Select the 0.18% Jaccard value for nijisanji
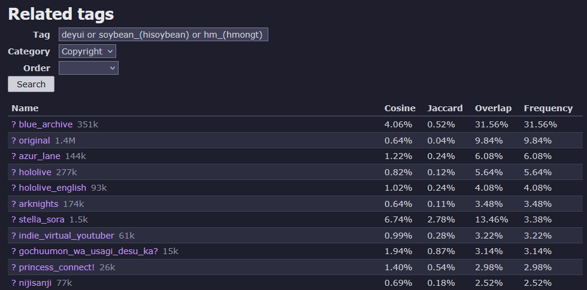Screen dimensions: 587x290 click(441, 283)
